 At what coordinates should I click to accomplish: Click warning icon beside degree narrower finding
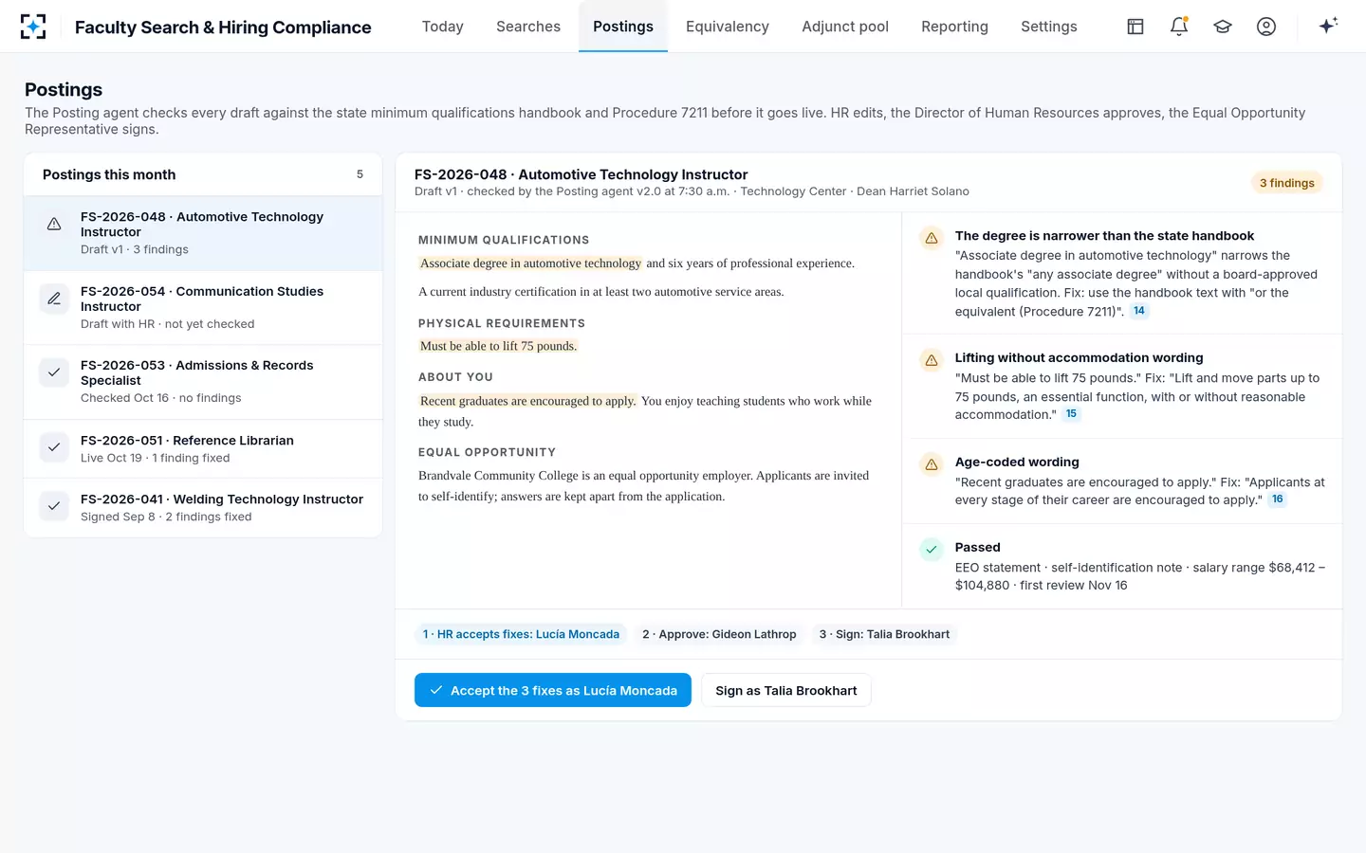click(x=932, y=238)
